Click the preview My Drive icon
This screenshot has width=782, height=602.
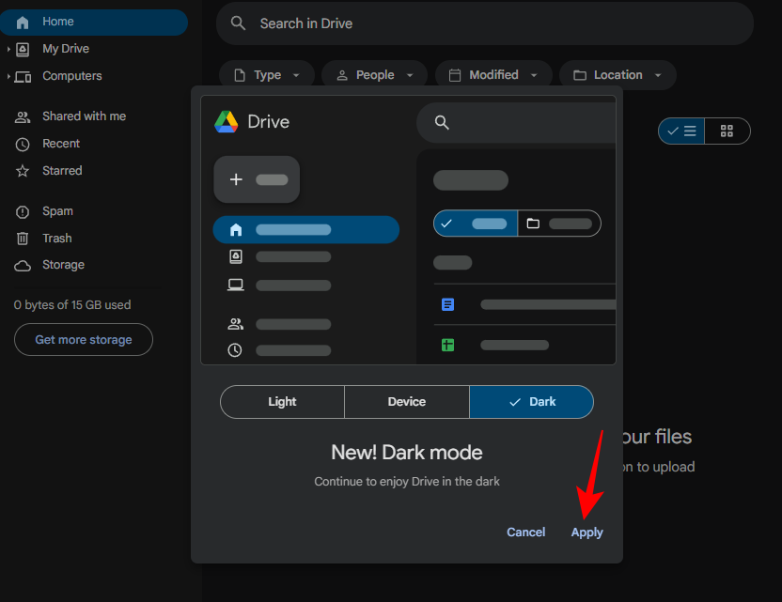(236, 256)
